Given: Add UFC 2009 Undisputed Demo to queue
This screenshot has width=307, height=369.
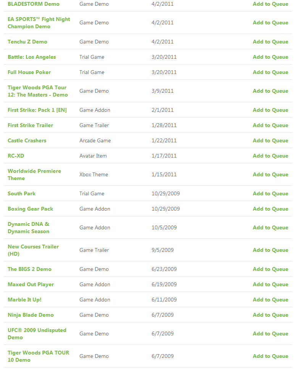Looking at the screenshot, I should coord(270,334).
